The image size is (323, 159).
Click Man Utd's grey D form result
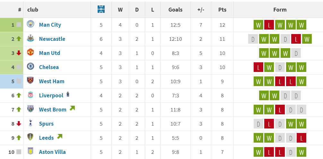[296, 53]
